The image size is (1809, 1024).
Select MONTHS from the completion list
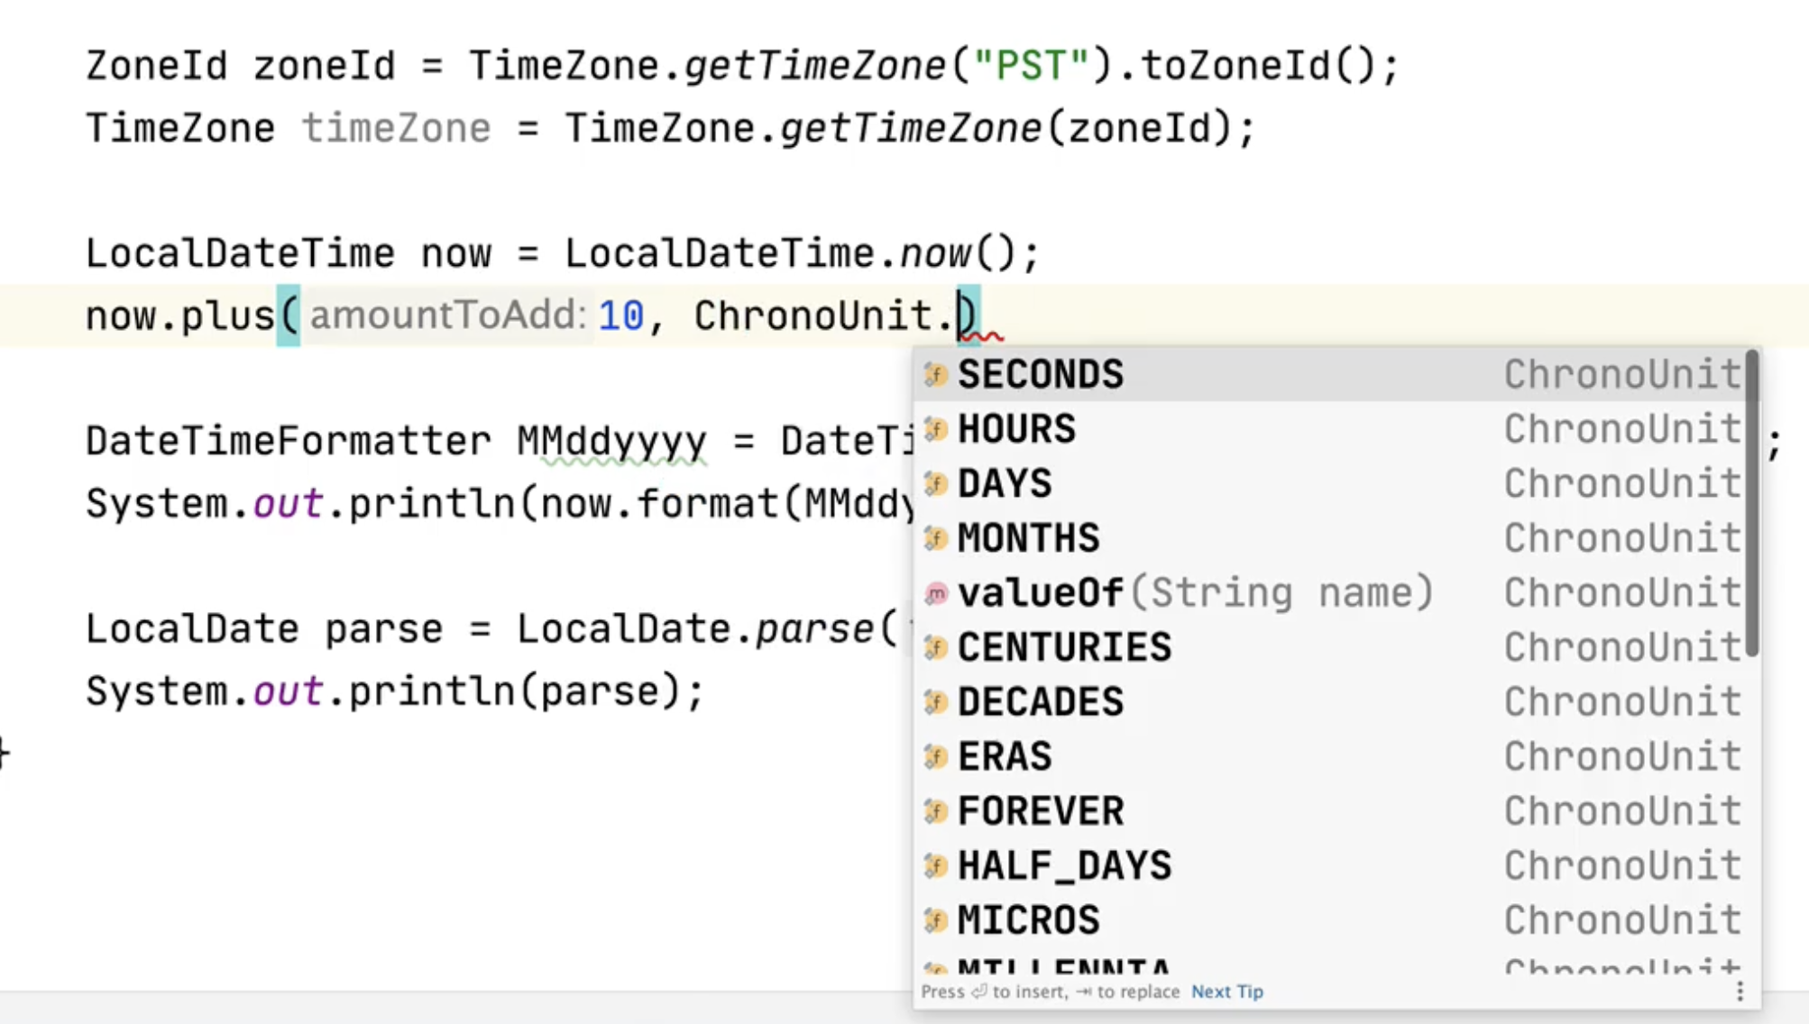click(x=1028, y=538)
